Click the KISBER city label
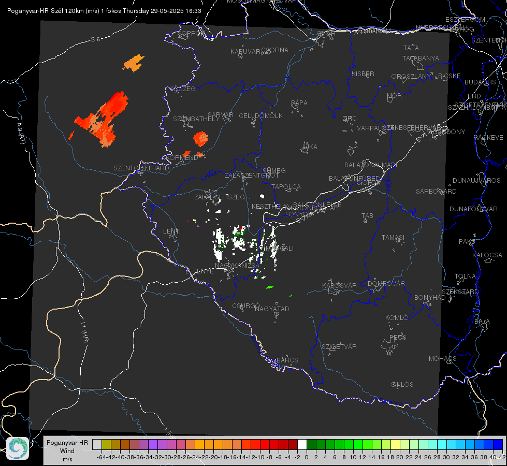Screen dimensions: 507x466 pyautogui.click(x=363, y=74)
